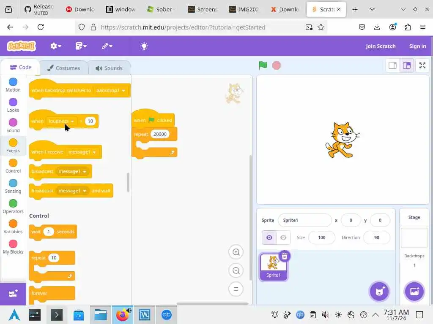This screenshot has height=324, width=433.
Task: Hide the sprite with the crossed-eye toggle
Action: click(x=283, y=238)
